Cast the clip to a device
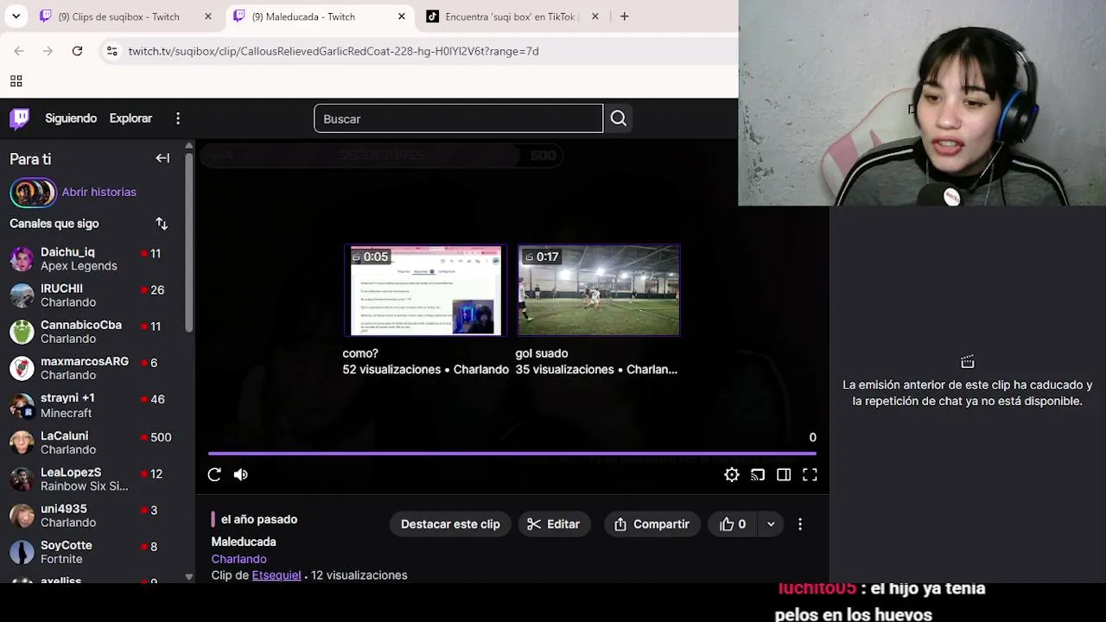 (x=758, y=474)
